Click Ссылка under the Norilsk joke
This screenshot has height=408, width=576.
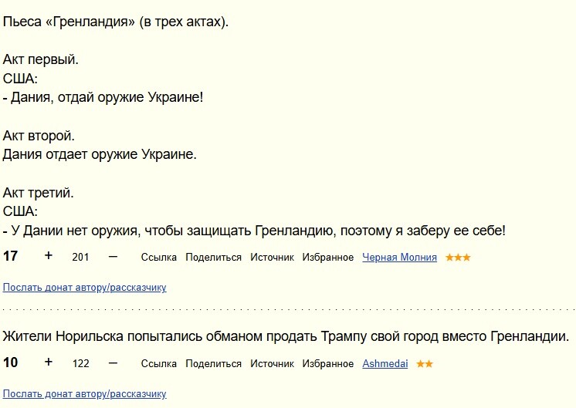[159, 364]
